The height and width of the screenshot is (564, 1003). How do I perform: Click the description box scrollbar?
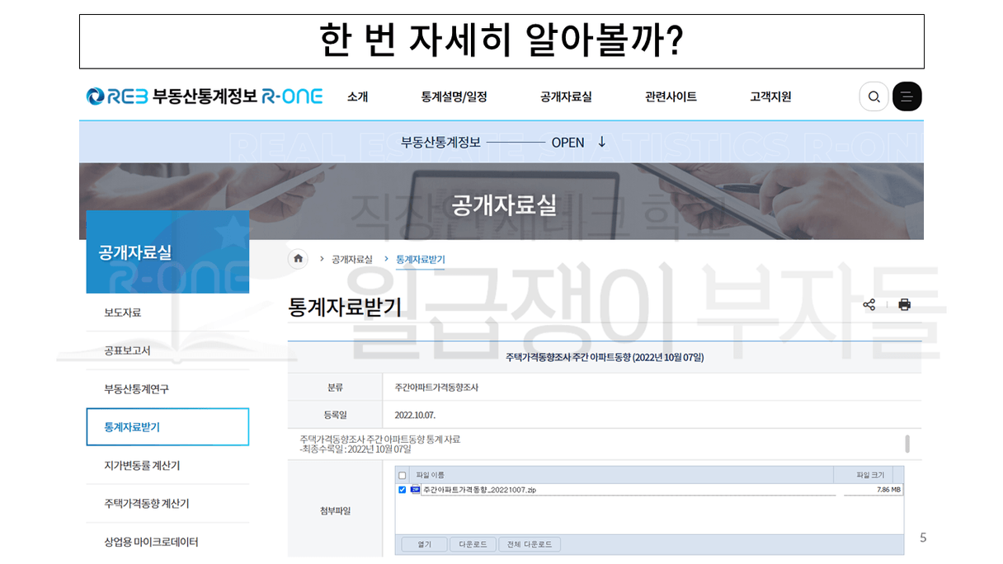907,444
